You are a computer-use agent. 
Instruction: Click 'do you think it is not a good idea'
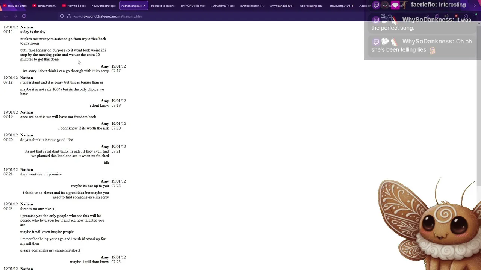pos(47,140)
